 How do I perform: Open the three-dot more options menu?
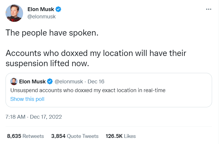[x=208, y=9]
